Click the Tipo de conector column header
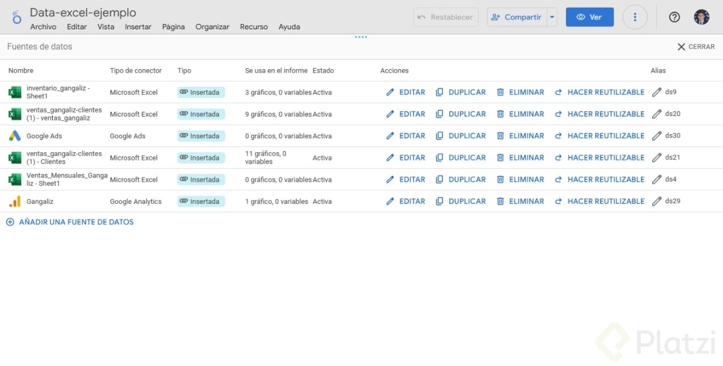This screenshot has height=366, width=723. point(136,71)
